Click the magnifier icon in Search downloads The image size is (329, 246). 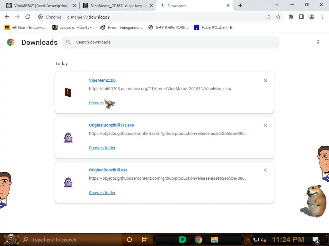click(x=68, y=42)
